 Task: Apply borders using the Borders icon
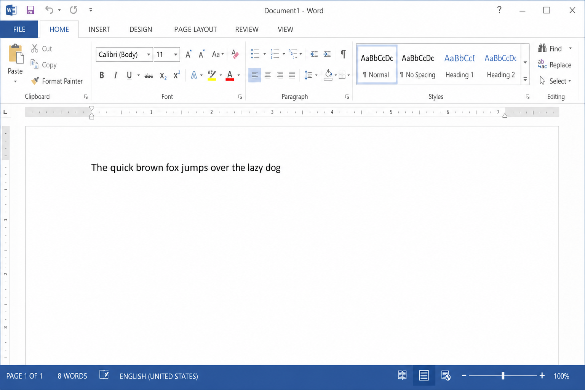342,75
